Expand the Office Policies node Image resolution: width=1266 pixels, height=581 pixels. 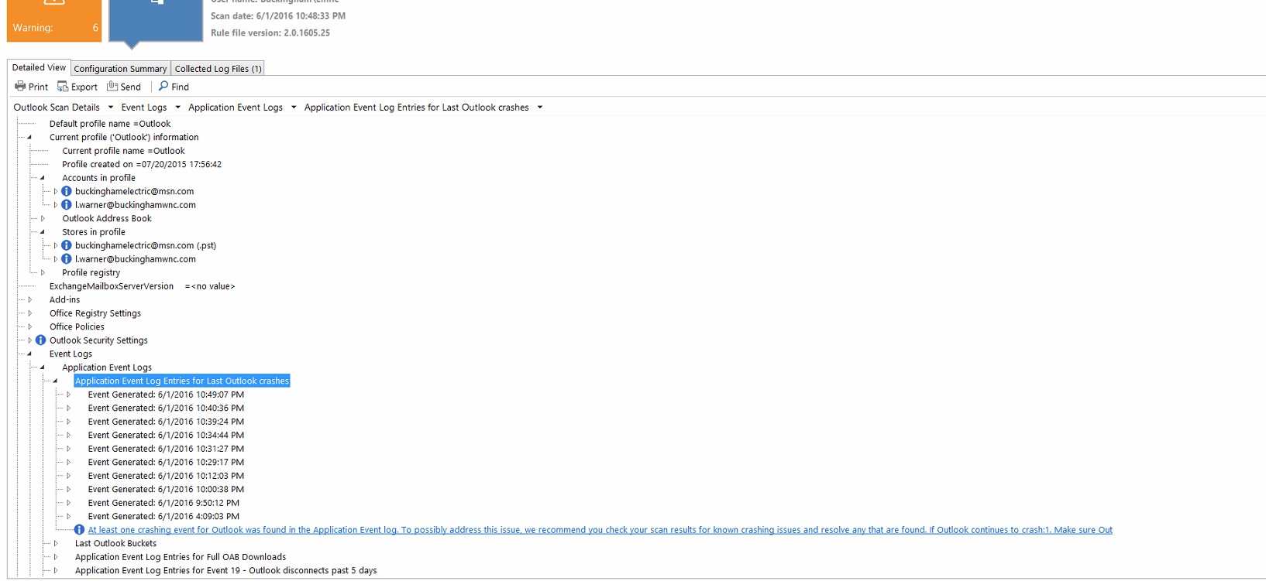29,326
